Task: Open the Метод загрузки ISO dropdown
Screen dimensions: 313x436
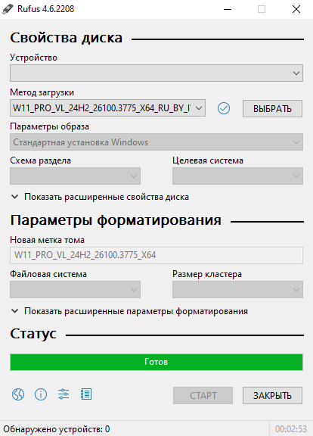Action: [108, 108]
